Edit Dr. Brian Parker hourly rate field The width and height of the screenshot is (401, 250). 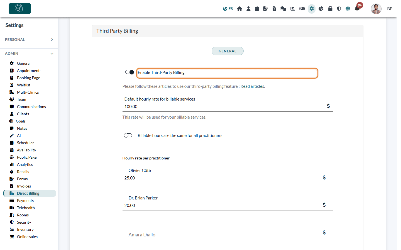tap(228, 206)
